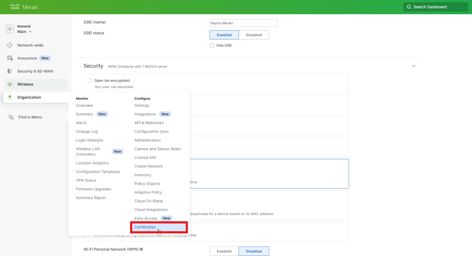
Task: Click the Wireless wifi icon
Action: (x=10, y=84)
